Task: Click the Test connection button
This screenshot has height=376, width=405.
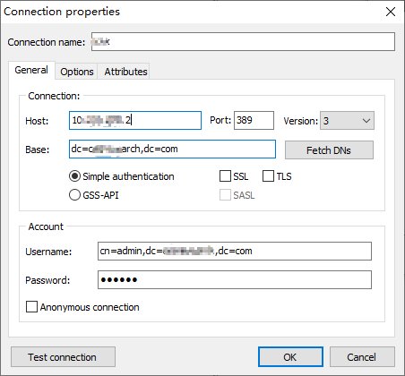Action: click(x=63, y=357)
